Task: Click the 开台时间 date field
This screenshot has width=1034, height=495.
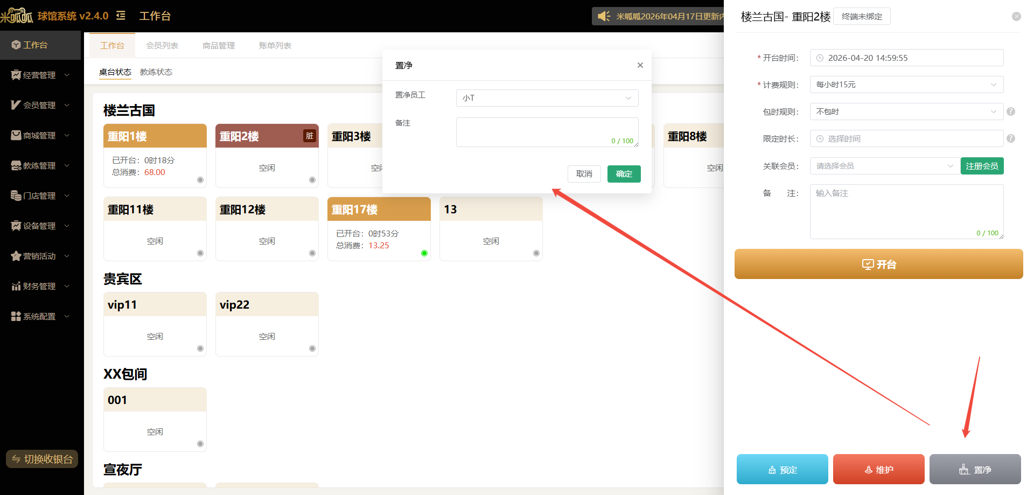Action: [906, 58]
